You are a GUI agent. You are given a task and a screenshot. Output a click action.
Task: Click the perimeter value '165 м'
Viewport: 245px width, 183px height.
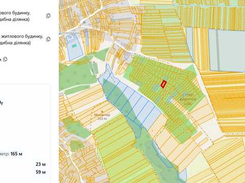click(16, 154)
